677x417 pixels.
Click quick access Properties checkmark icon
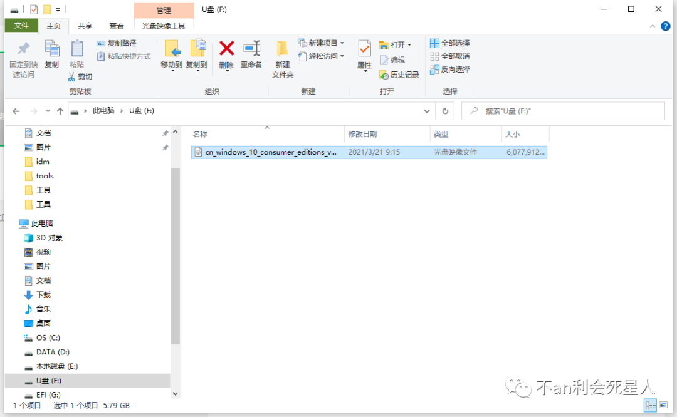click(34, 9)
